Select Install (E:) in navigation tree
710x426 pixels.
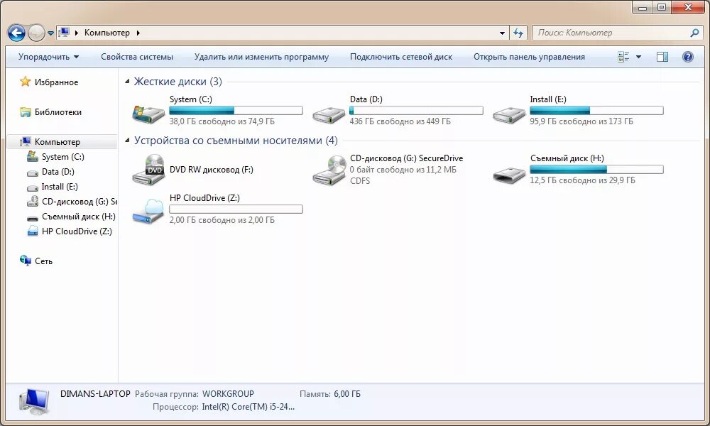click(60, 187)
